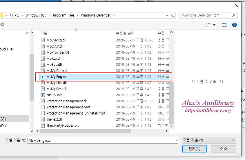The image size is (245, 160).
Task: Click the ProtectionManagement.dll file icon
Action: 43,101
